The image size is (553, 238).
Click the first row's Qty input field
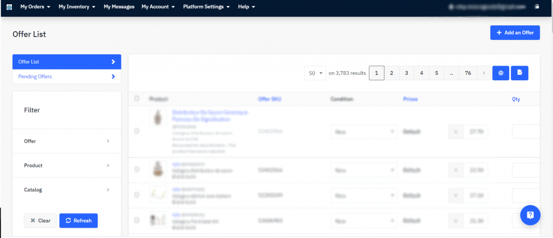point(526,131)
